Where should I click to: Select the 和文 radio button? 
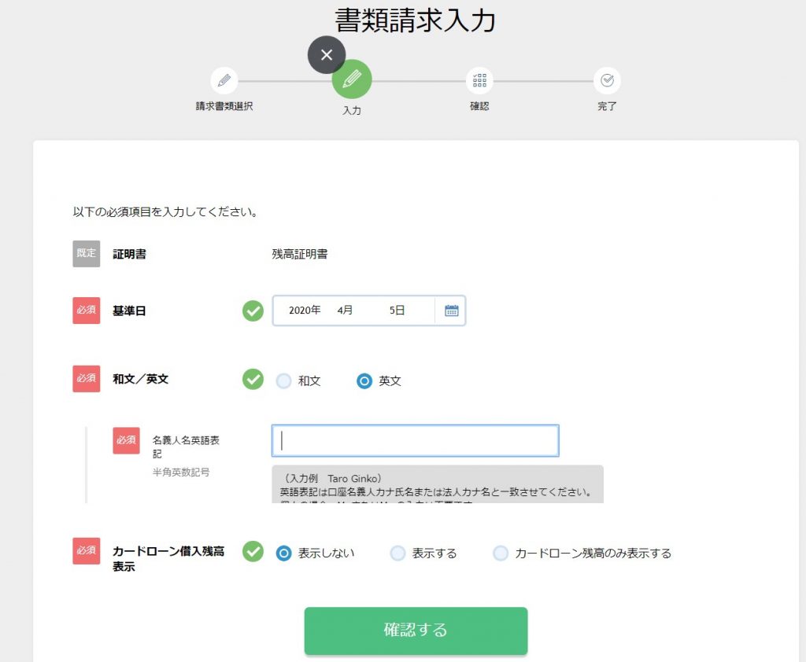click(x=283, y=381)
